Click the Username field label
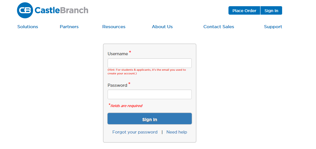This screenshot has height=149, width=316. tap(118, 54)
